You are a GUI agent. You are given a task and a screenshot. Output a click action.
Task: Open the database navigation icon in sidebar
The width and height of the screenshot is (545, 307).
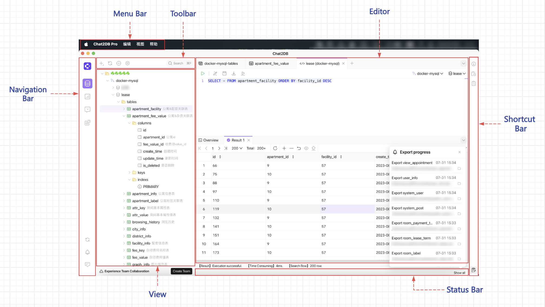pos(87,84)
